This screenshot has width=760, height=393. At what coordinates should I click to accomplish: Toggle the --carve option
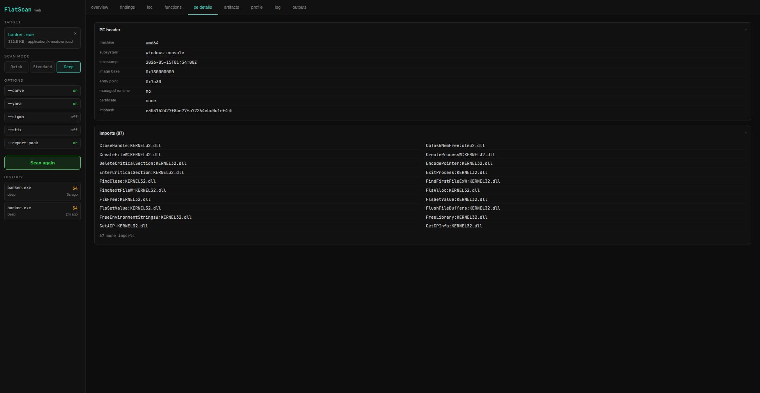coord(42,91)
